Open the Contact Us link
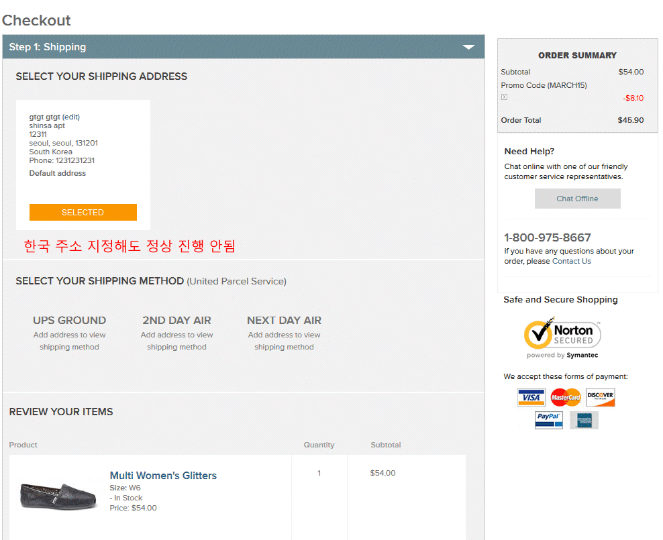Viewport: 663px width, 540px height. (571, 261)
